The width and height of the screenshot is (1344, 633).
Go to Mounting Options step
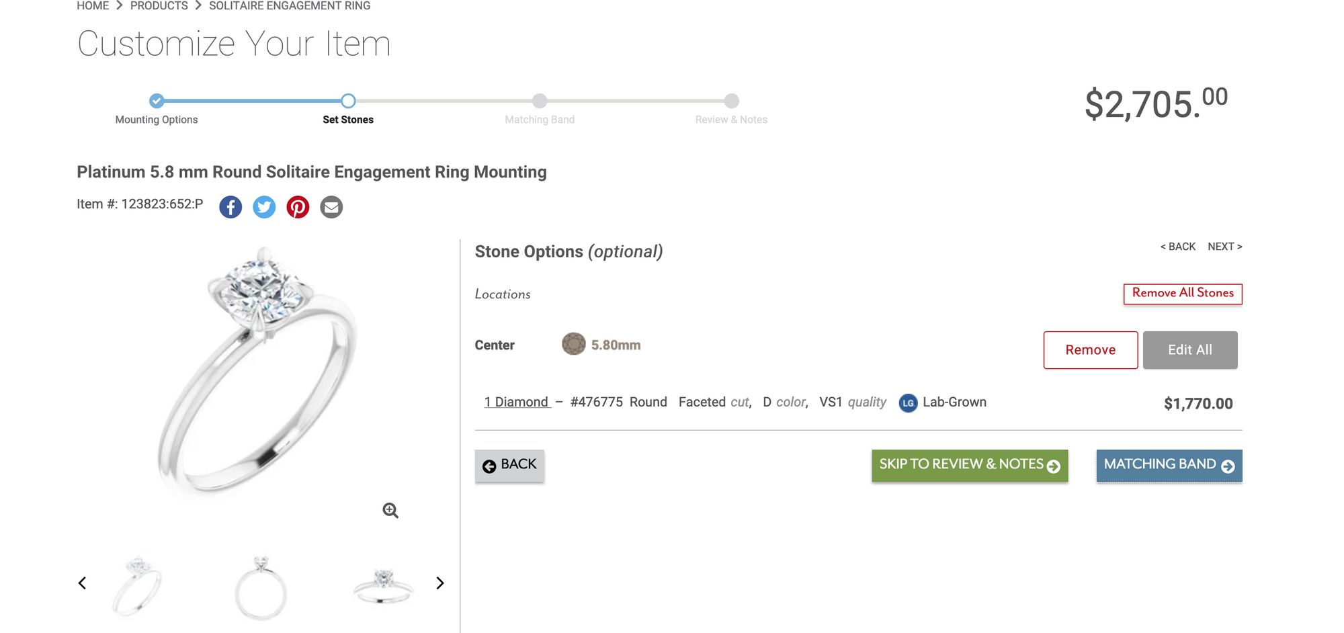coord(157,101)
